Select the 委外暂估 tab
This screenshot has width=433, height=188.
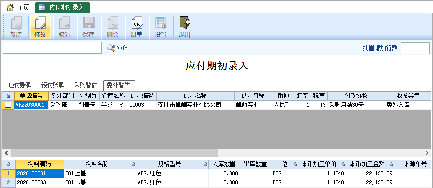point(119,85)
